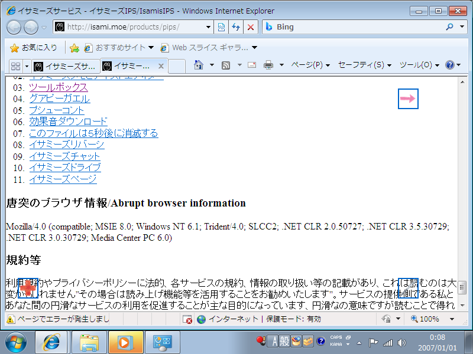Expand the print options dropdown arrow
The width and height of the screenshot is (473, 354).
[x=281, y=65]
